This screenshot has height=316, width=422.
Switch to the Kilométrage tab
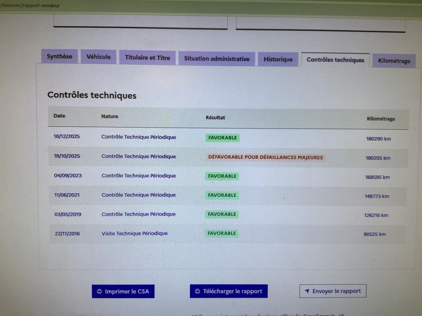pos(394,61)
